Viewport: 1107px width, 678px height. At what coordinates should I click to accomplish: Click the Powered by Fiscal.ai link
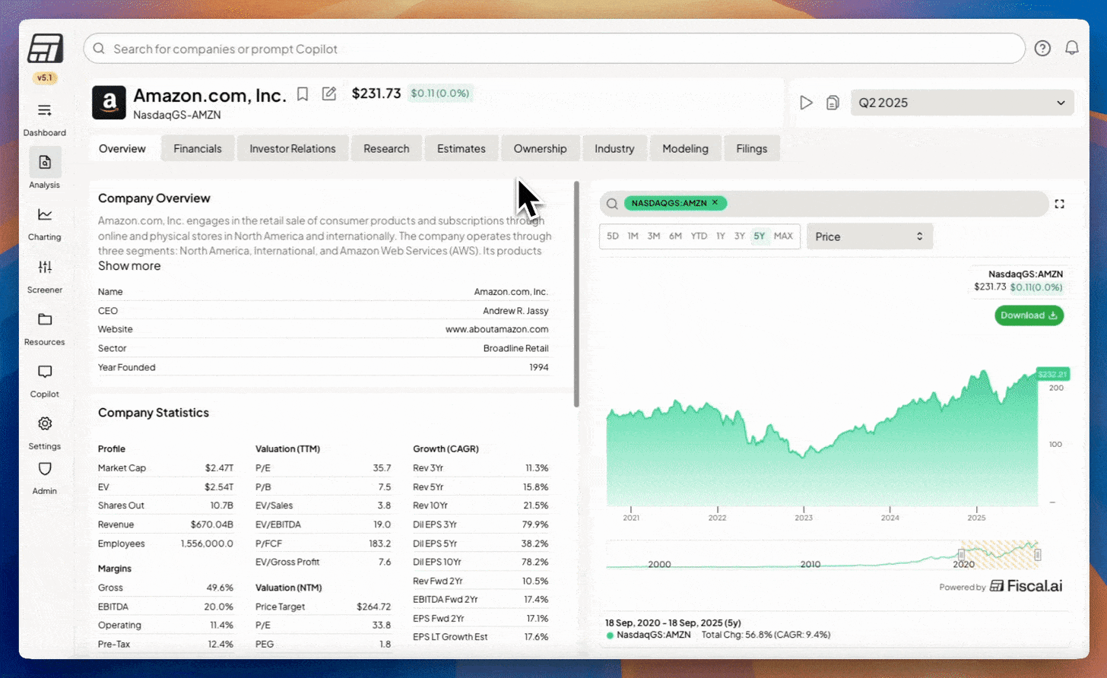point(1001,586)
